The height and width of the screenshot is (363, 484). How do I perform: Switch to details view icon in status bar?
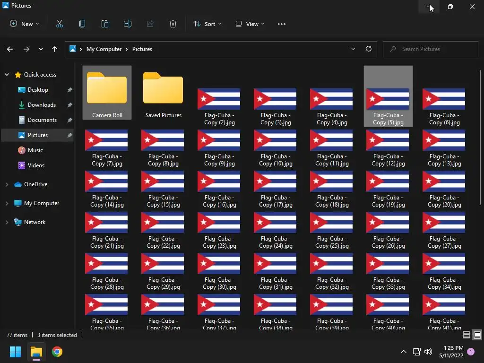pos(467,335)
